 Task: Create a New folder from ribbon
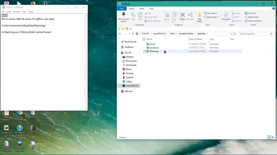tap(200, 17)
